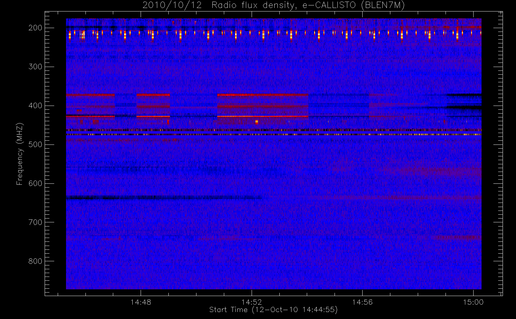Click the 700 frequency tick label
The height and width of the screenshot is (319, 516).
pos(35,222)
